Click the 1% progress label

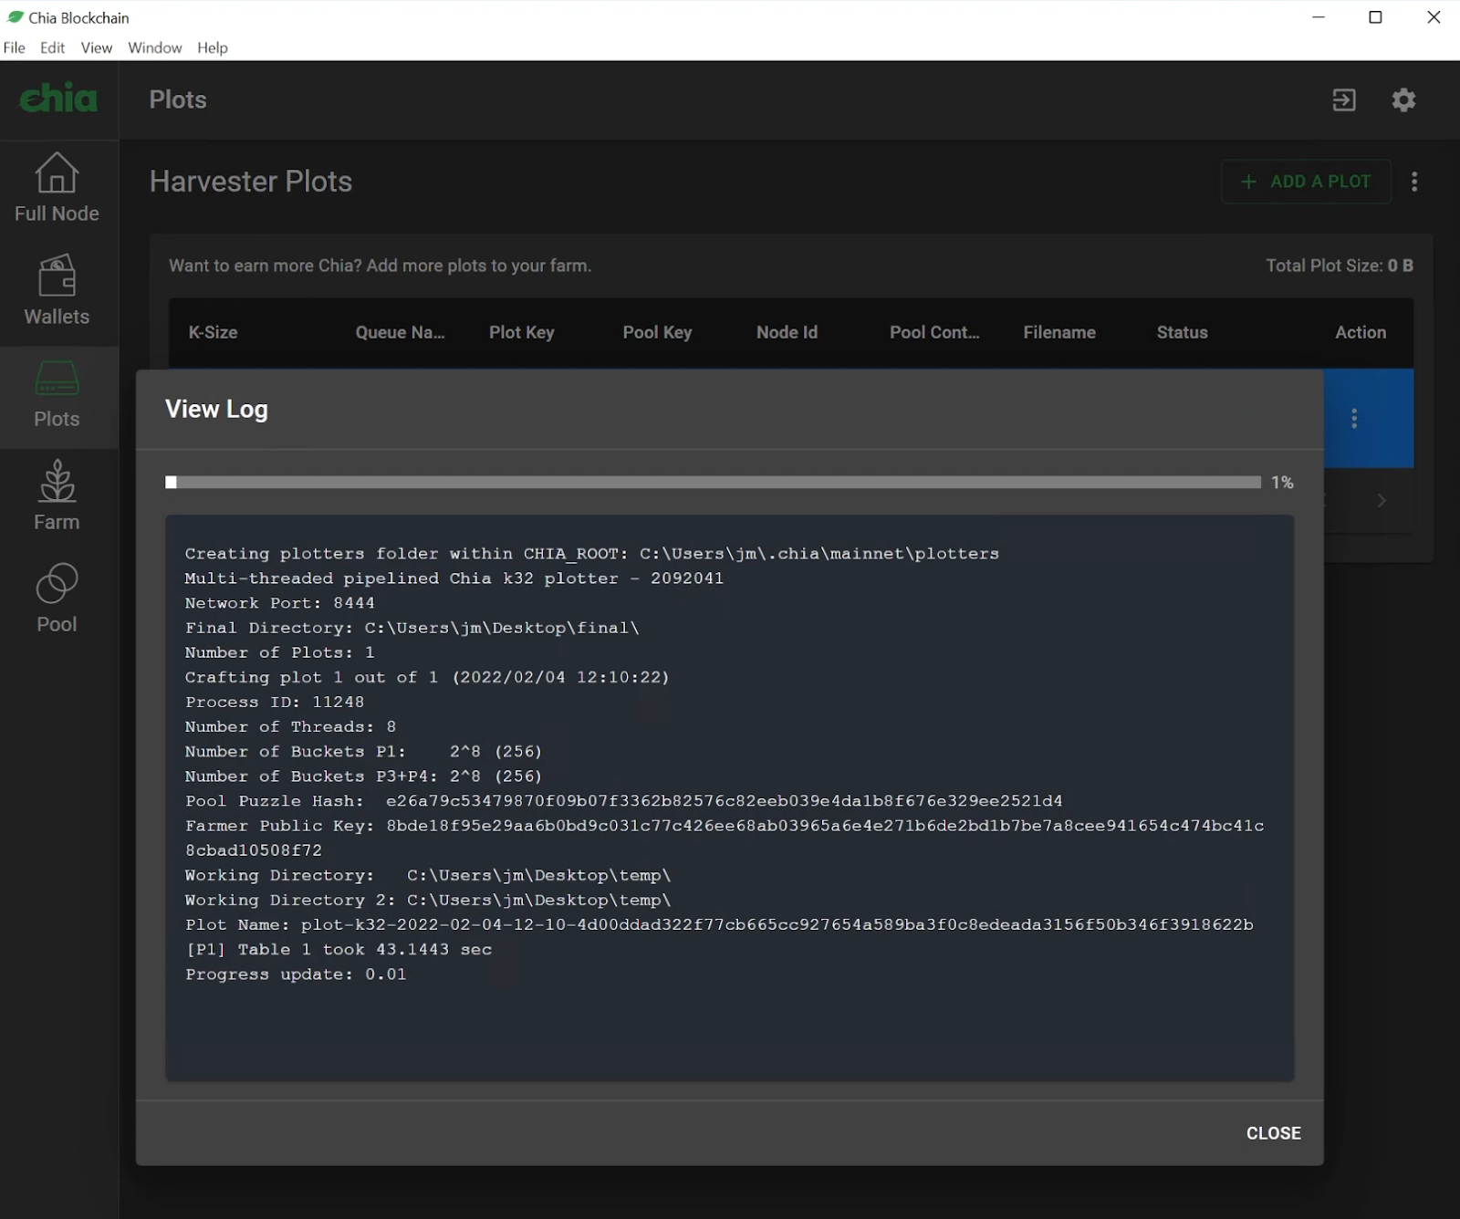(x=1282, y=482)
